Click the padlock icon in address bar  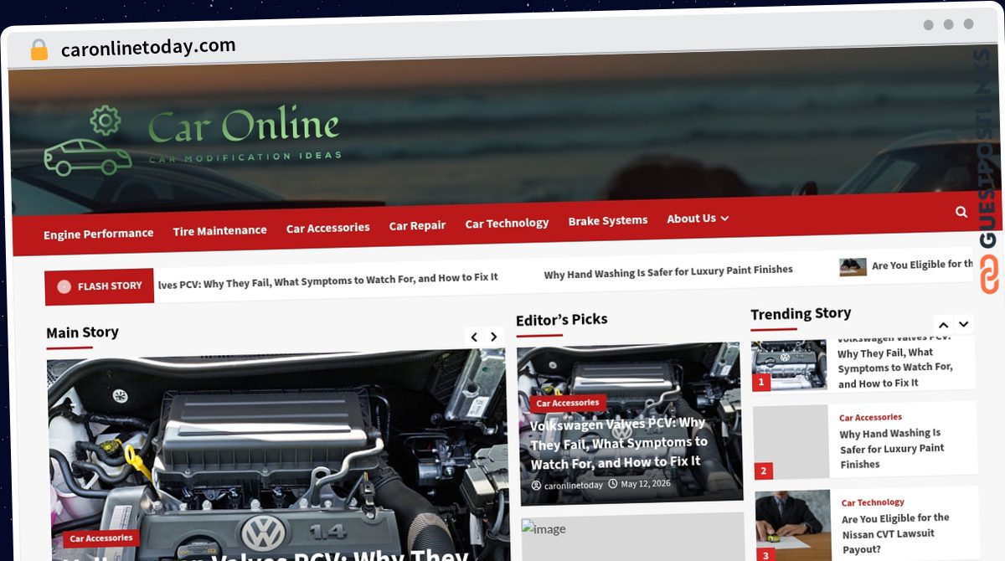click(x=39, y=50)
